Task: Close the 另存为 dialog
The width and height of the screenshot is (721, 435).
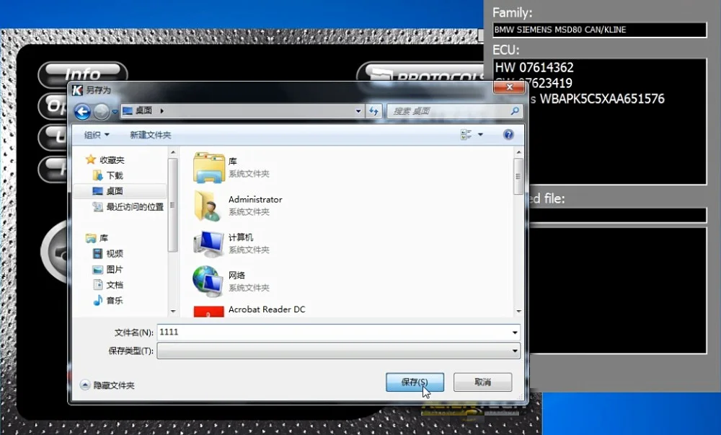Action: 509,87
